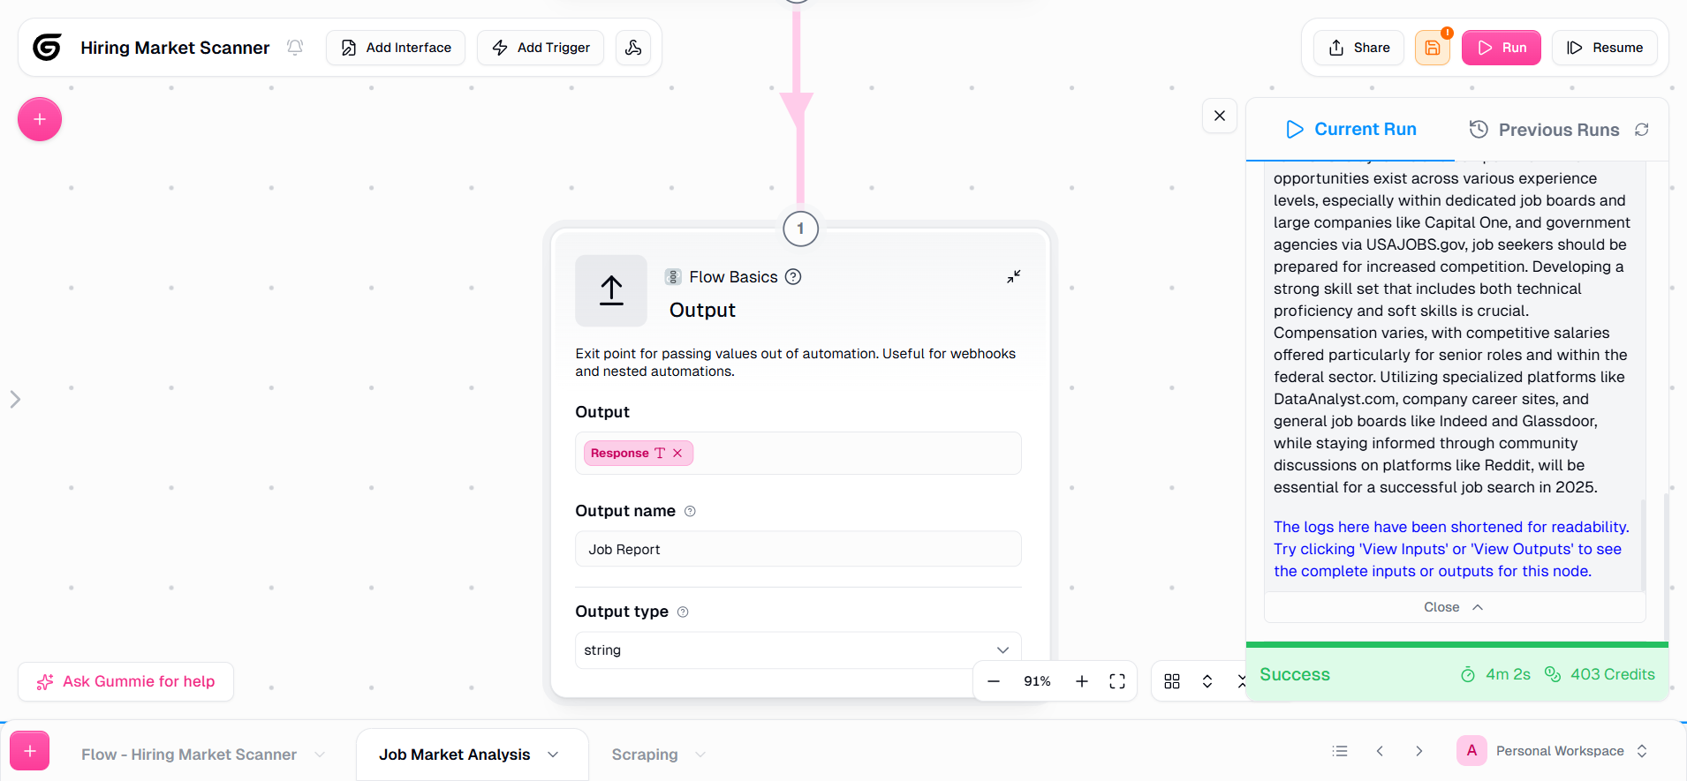Switch to the Previous Runs tab
The image size is (1687, 781).
pyautogui.click(x=1545, y=130)
